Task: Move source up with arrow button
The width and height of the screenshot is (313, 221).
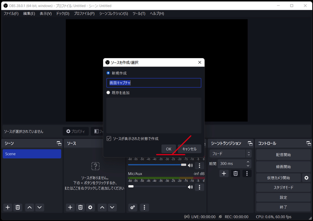Action: pyautogui.click(x=102, y=207)
